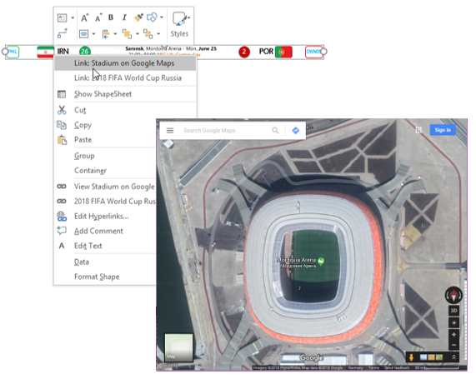Click the left selection handle on match bar
This screenshot has height=384, width=476.
coord(5,52)
